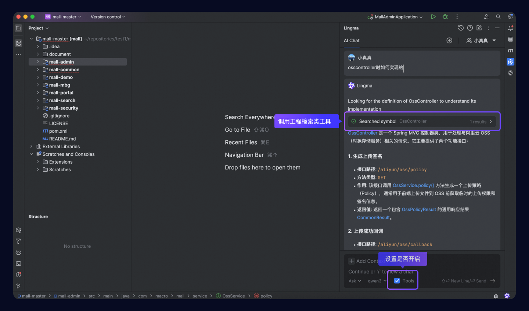Show more tool windows ellipsis in left sidebar
Image resolution: width=529 pixels, height=311 pixels.
[18, 54]
